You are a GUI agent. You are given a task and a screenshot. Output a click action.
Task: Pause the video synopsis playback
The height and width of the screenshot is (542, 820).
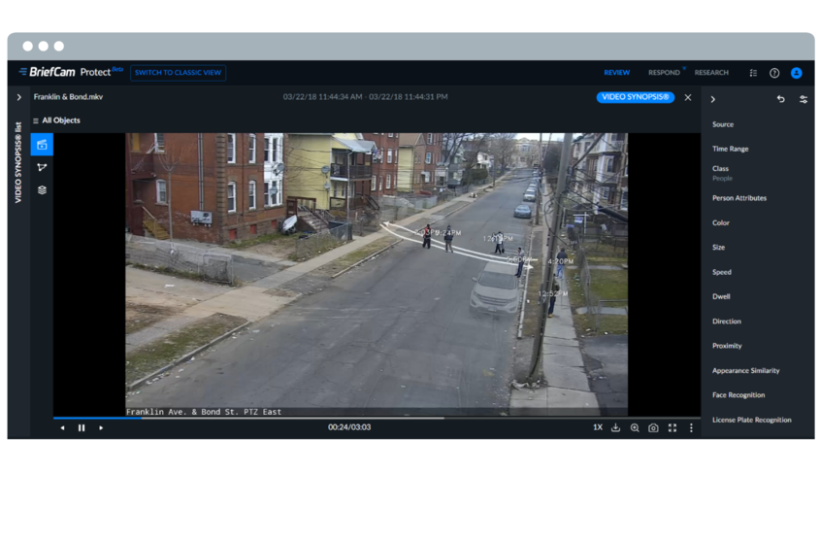[82, 427]
